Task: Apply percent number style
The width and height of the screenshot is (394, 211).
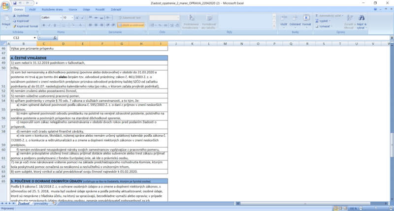Action: [160, 25]
